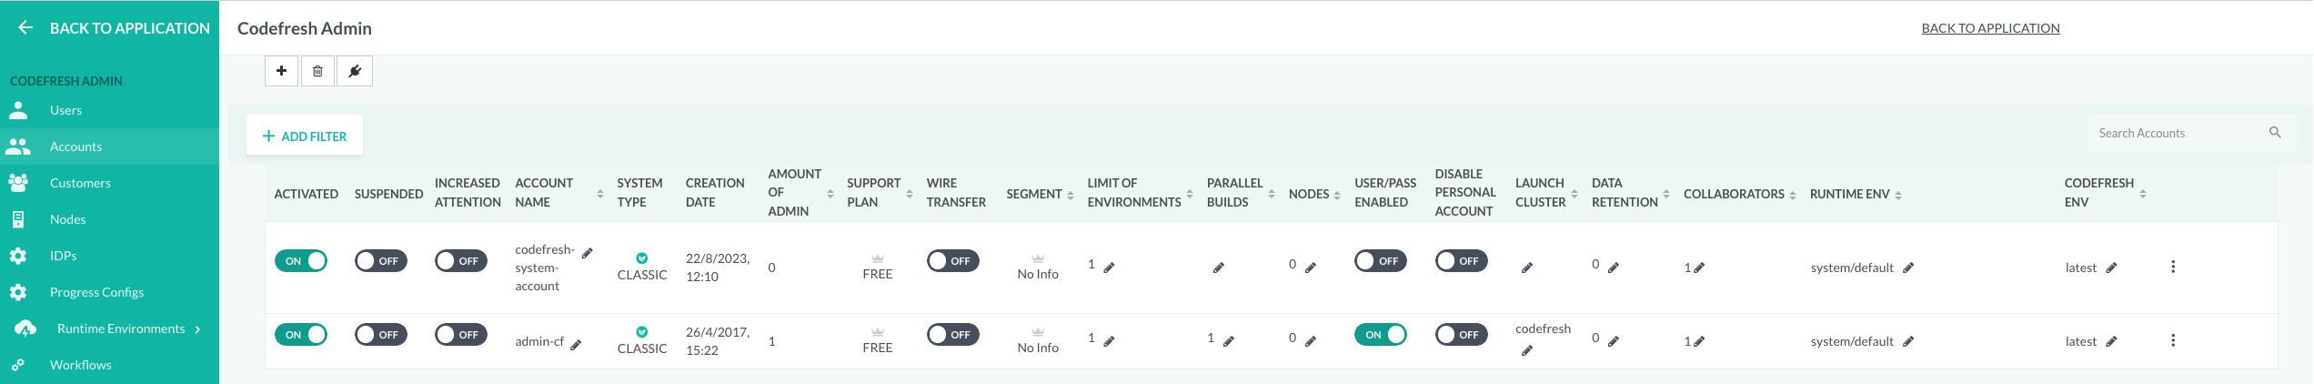Click the plug icon in toolbar
The height and width of the screenshot is (384, 2314).
click(355, 71)
